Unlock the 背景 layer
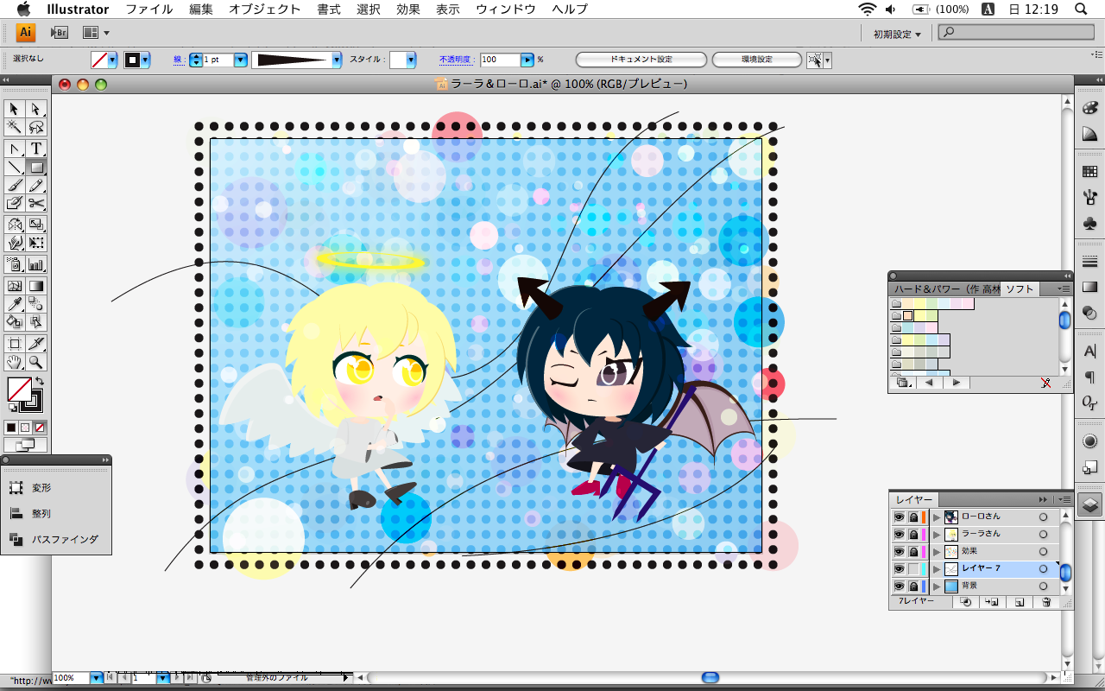 (x=913, y=586)
